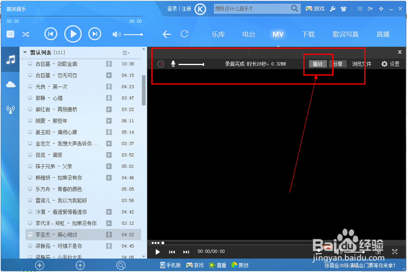
Task: Click the main player volume slider
Action: coord(133,34)
